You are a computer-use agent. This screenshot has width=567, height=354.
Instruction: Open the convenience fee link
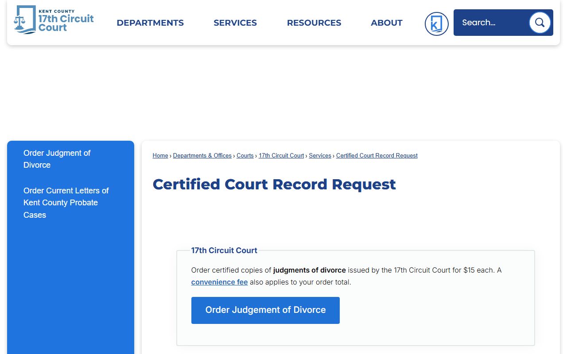pos(219,282)
